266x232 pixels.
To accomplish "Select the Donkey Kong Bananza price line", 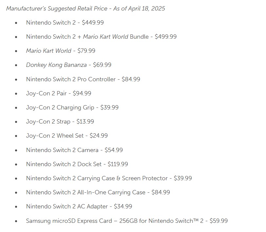I will coord(69,65).
